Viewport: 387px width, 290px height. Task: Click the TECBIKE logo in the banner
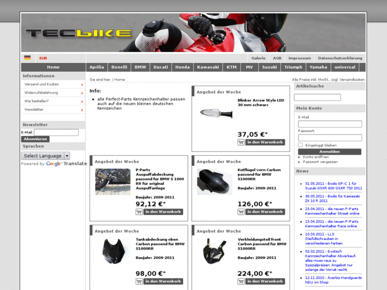[78, 33]
